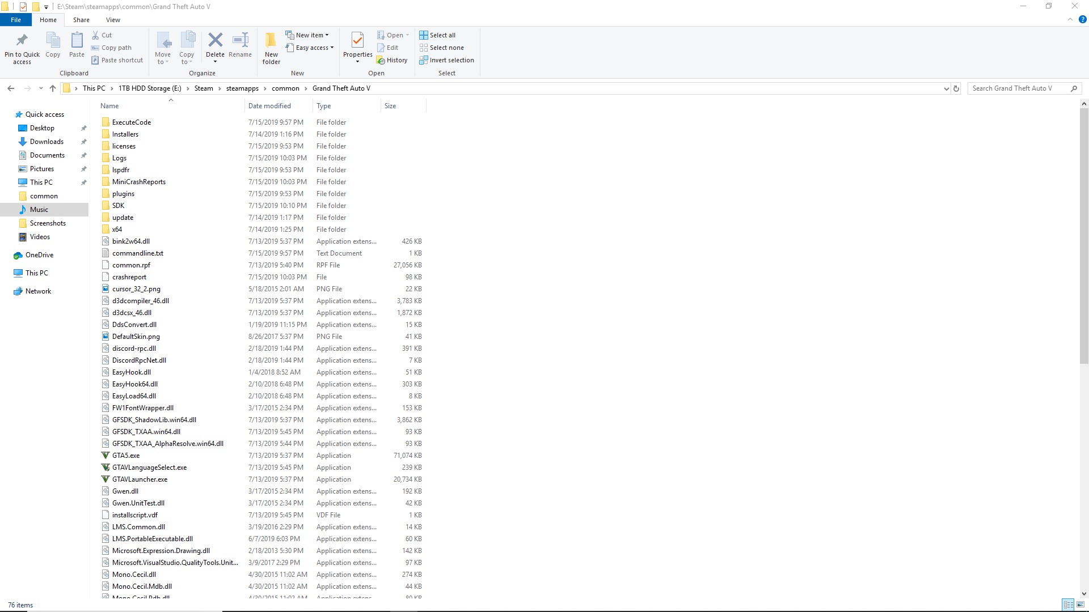The image size is (1089, 612).
Task: Open the Share ribbon tab
Action: pyautogui.click(x=81, y=20)
